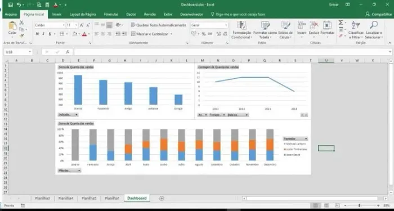Open the borders dropdown arrow

pos(67,34)
